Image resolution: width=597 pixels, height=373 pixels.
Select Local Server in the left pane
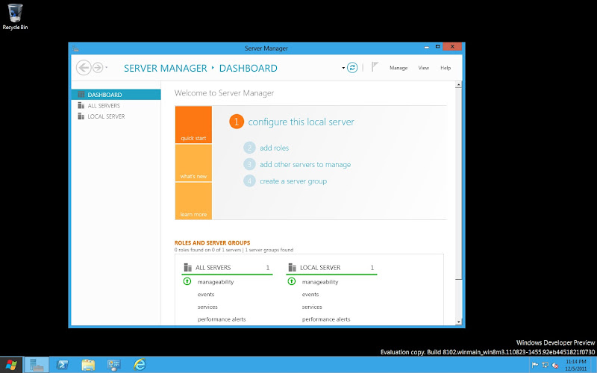116,116
